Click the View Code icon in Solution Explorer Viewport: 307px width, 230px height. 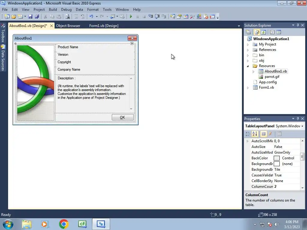click(272, 32)
